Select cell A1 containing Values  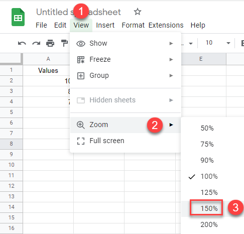(x=48, y=70)
